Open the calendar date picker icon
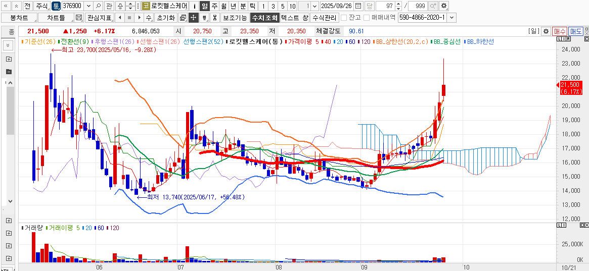 (x=358, y=6)
